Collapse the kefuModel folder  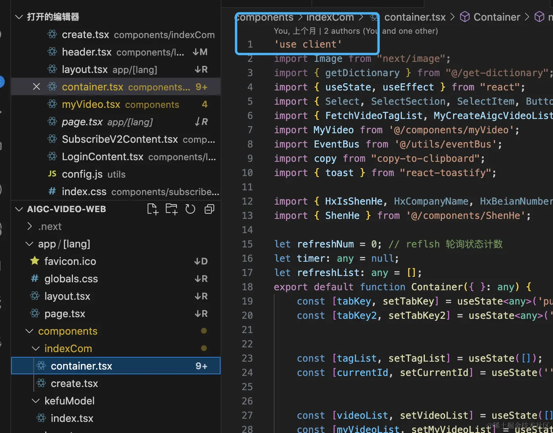point(36,401)
